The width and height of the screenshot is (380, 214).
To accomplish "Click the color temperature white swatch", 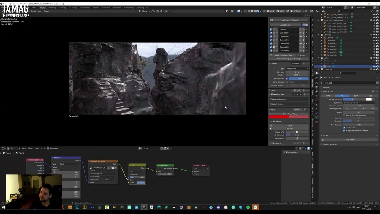I will click(369, 99).
